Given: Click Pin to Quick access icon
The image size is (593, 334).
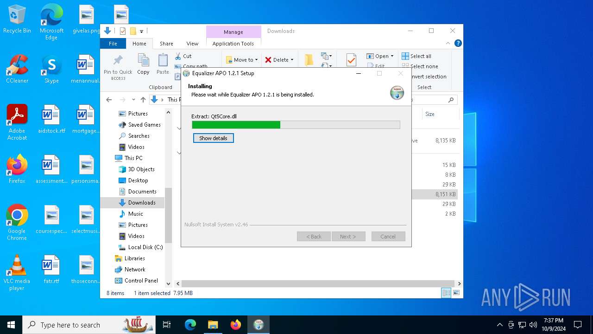Looking at the screenshot, I should point(118,67).
